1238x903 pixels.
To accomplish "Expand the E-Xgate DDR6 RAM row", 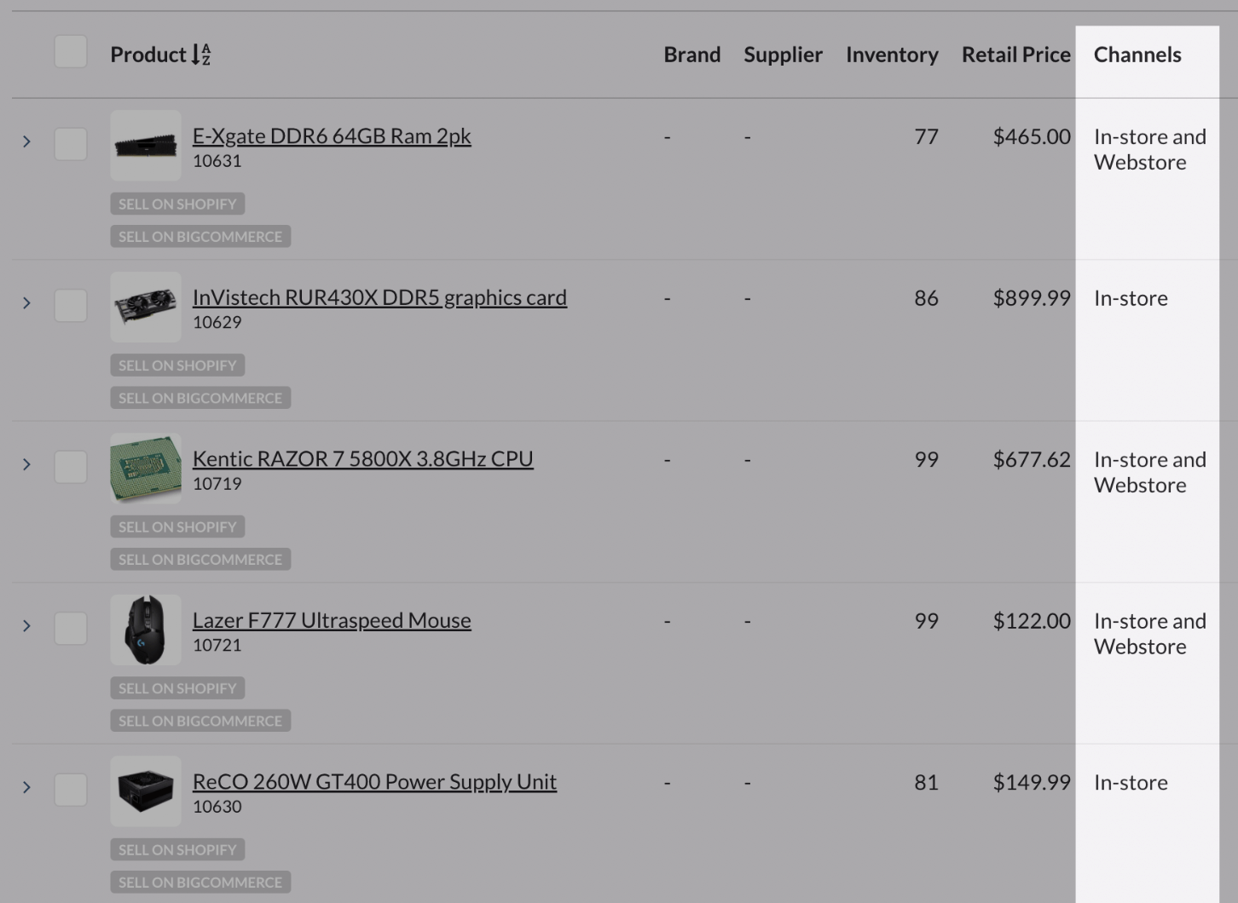I will pos(26,141).
